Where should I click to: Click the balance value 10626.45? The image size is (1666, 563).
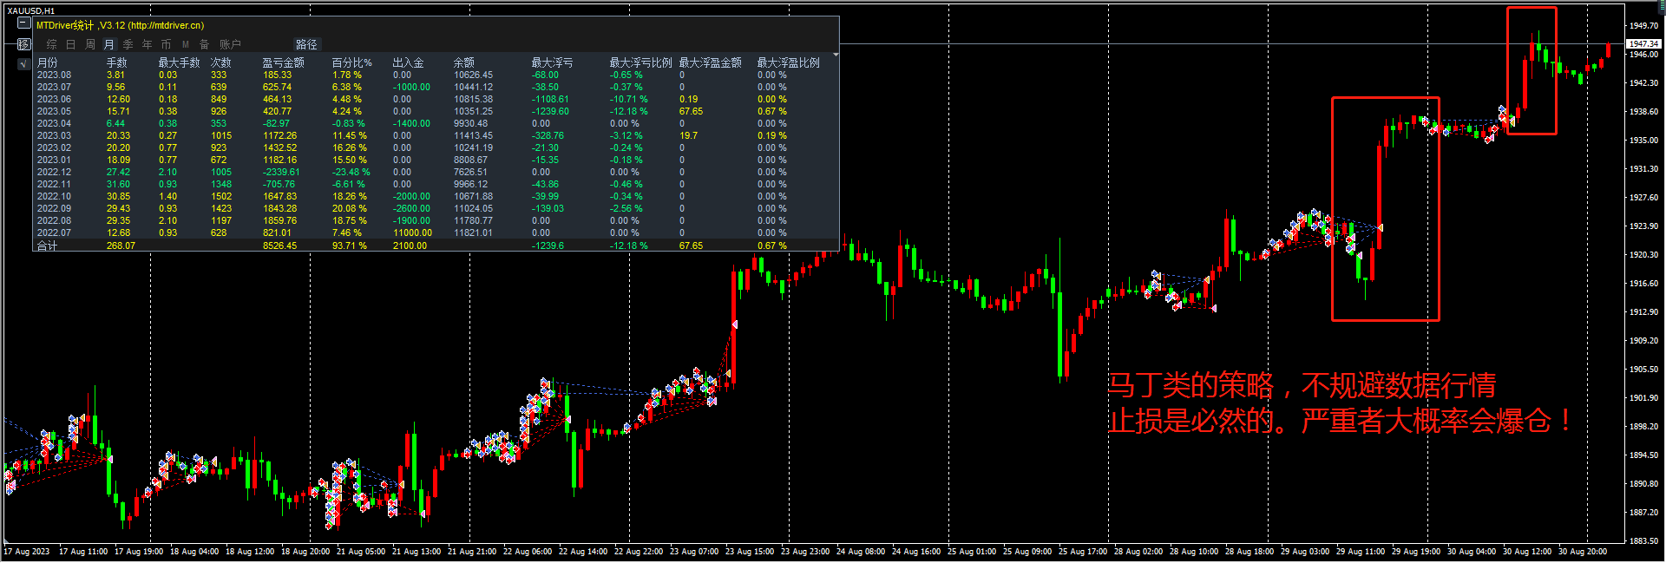(x=473, y=75)
